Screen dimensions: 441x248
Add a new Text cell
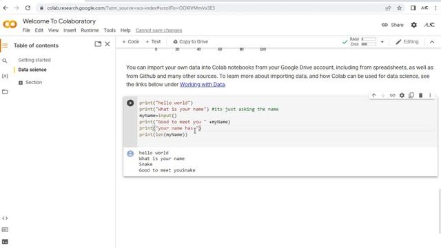click(153, 41)
